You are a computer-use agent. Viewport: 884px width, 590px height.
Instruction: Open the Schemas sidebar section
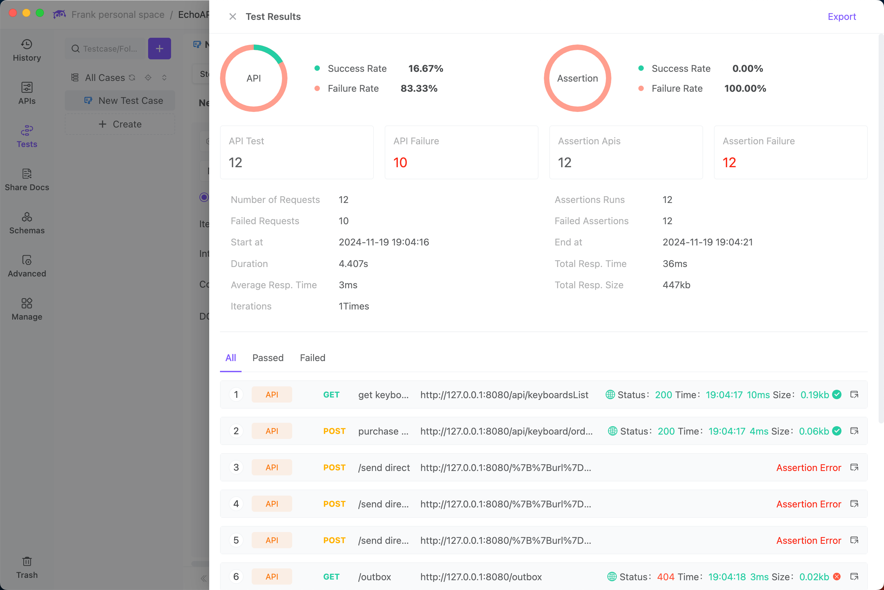point(27,224)
